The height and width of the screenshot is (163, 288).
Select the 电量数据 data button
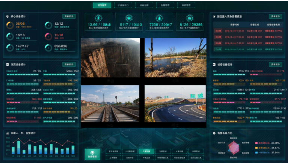click(195, 151)
